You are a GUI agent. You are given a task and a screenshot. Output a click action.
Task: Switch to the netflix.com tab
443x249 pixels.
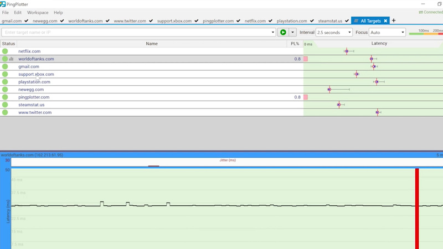click(255, 21)
